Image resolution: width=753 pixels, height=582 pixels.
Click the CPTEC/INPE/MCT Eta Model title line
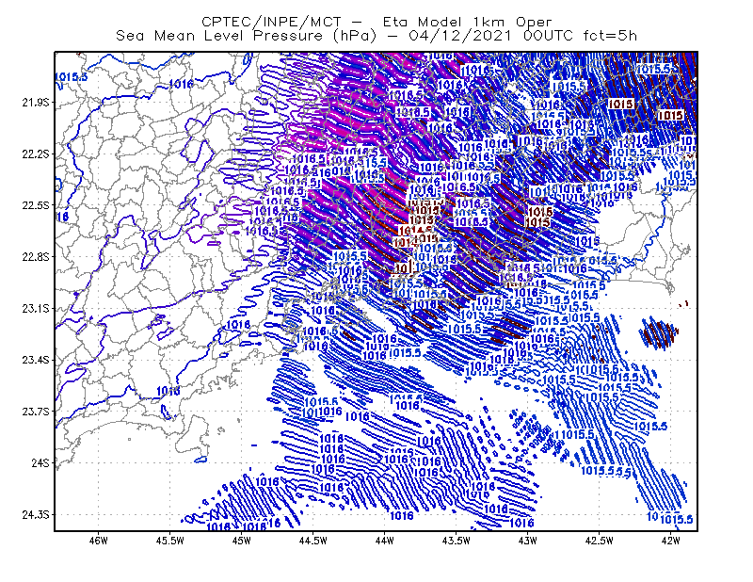pyautogui.click(x=376, y=22)
